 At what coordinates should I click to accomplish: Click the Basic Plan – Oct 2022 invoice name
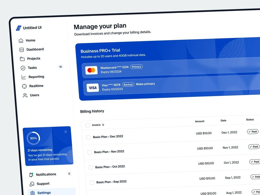[110, 167]
